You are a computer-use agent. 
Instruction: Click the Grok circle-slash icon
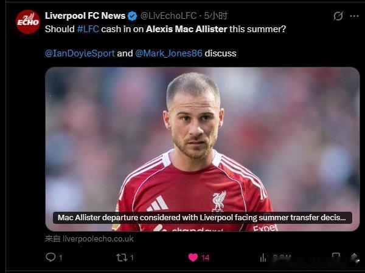tap(338, 16)
